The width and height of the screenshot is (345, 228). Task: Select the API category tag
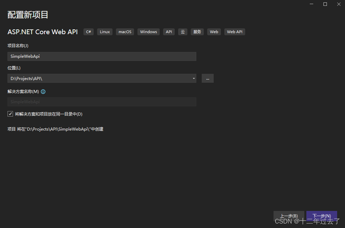169,31
